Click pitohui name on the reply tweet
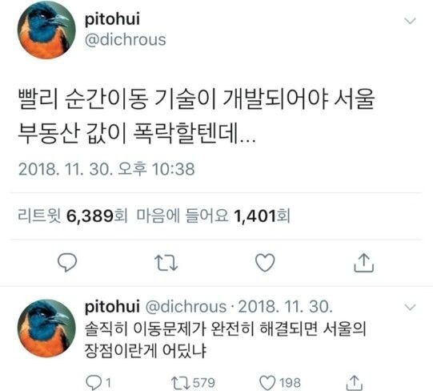This screenshot has height=391, width=433. coord(112,306)
